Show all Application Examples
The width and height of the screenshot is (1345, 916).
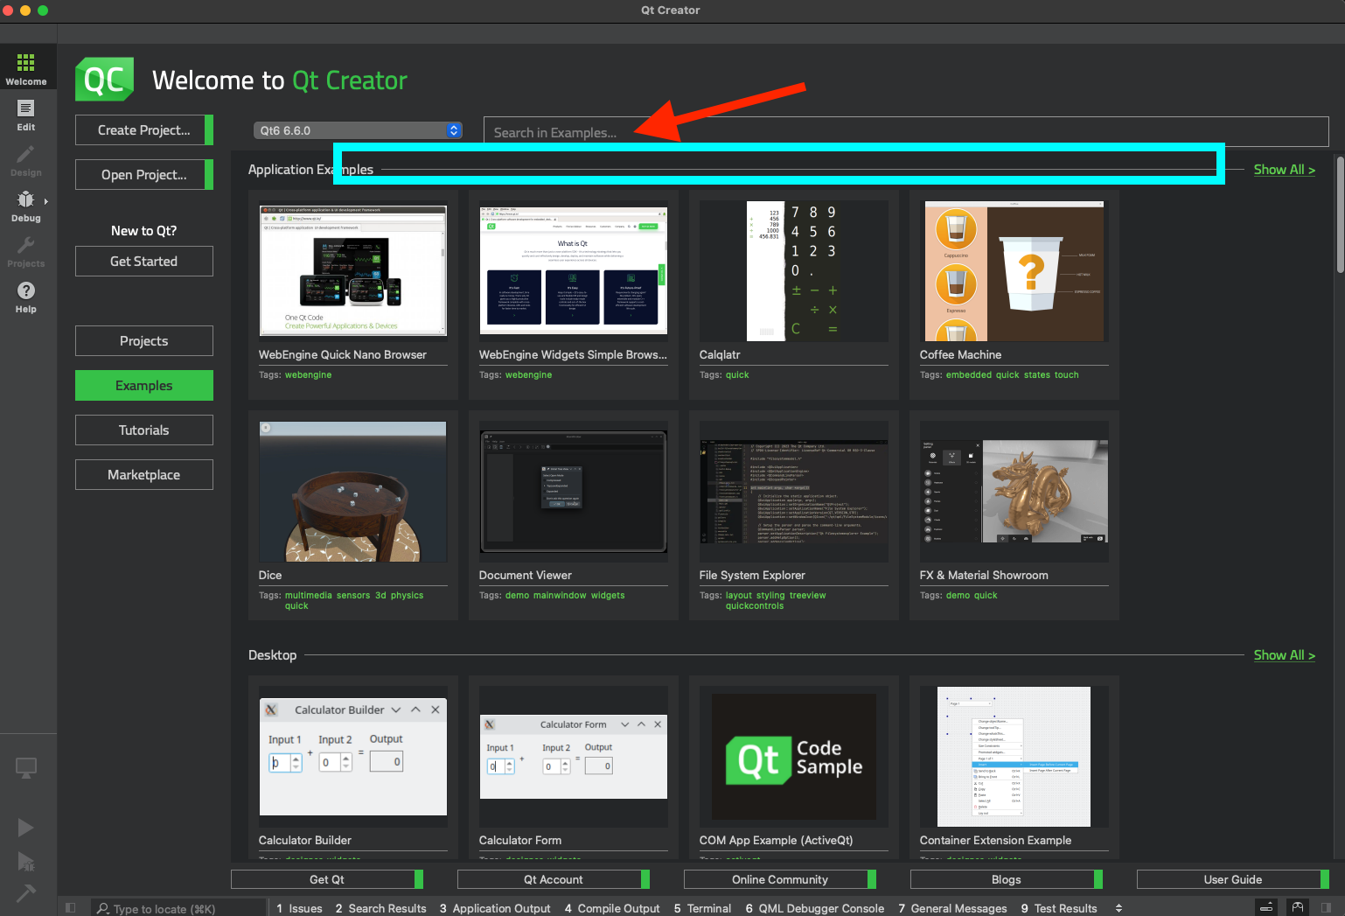[x=1284, y=170]
